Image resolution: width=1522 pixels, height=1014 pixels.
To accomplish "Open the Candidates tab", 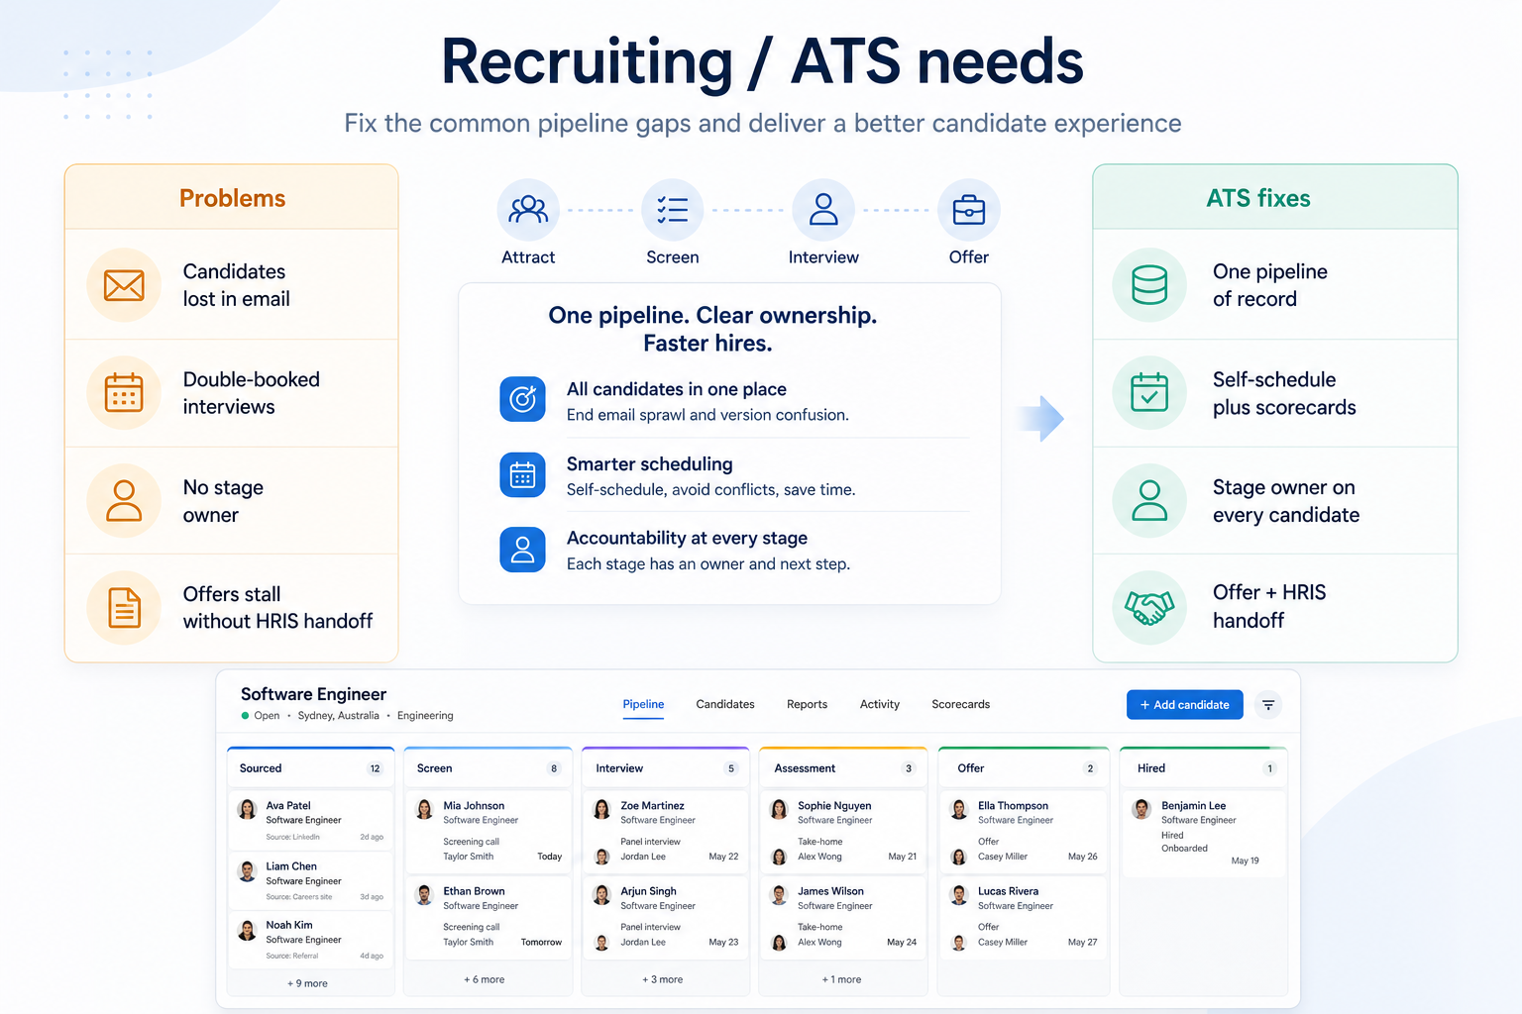I will tap(725, 704).
